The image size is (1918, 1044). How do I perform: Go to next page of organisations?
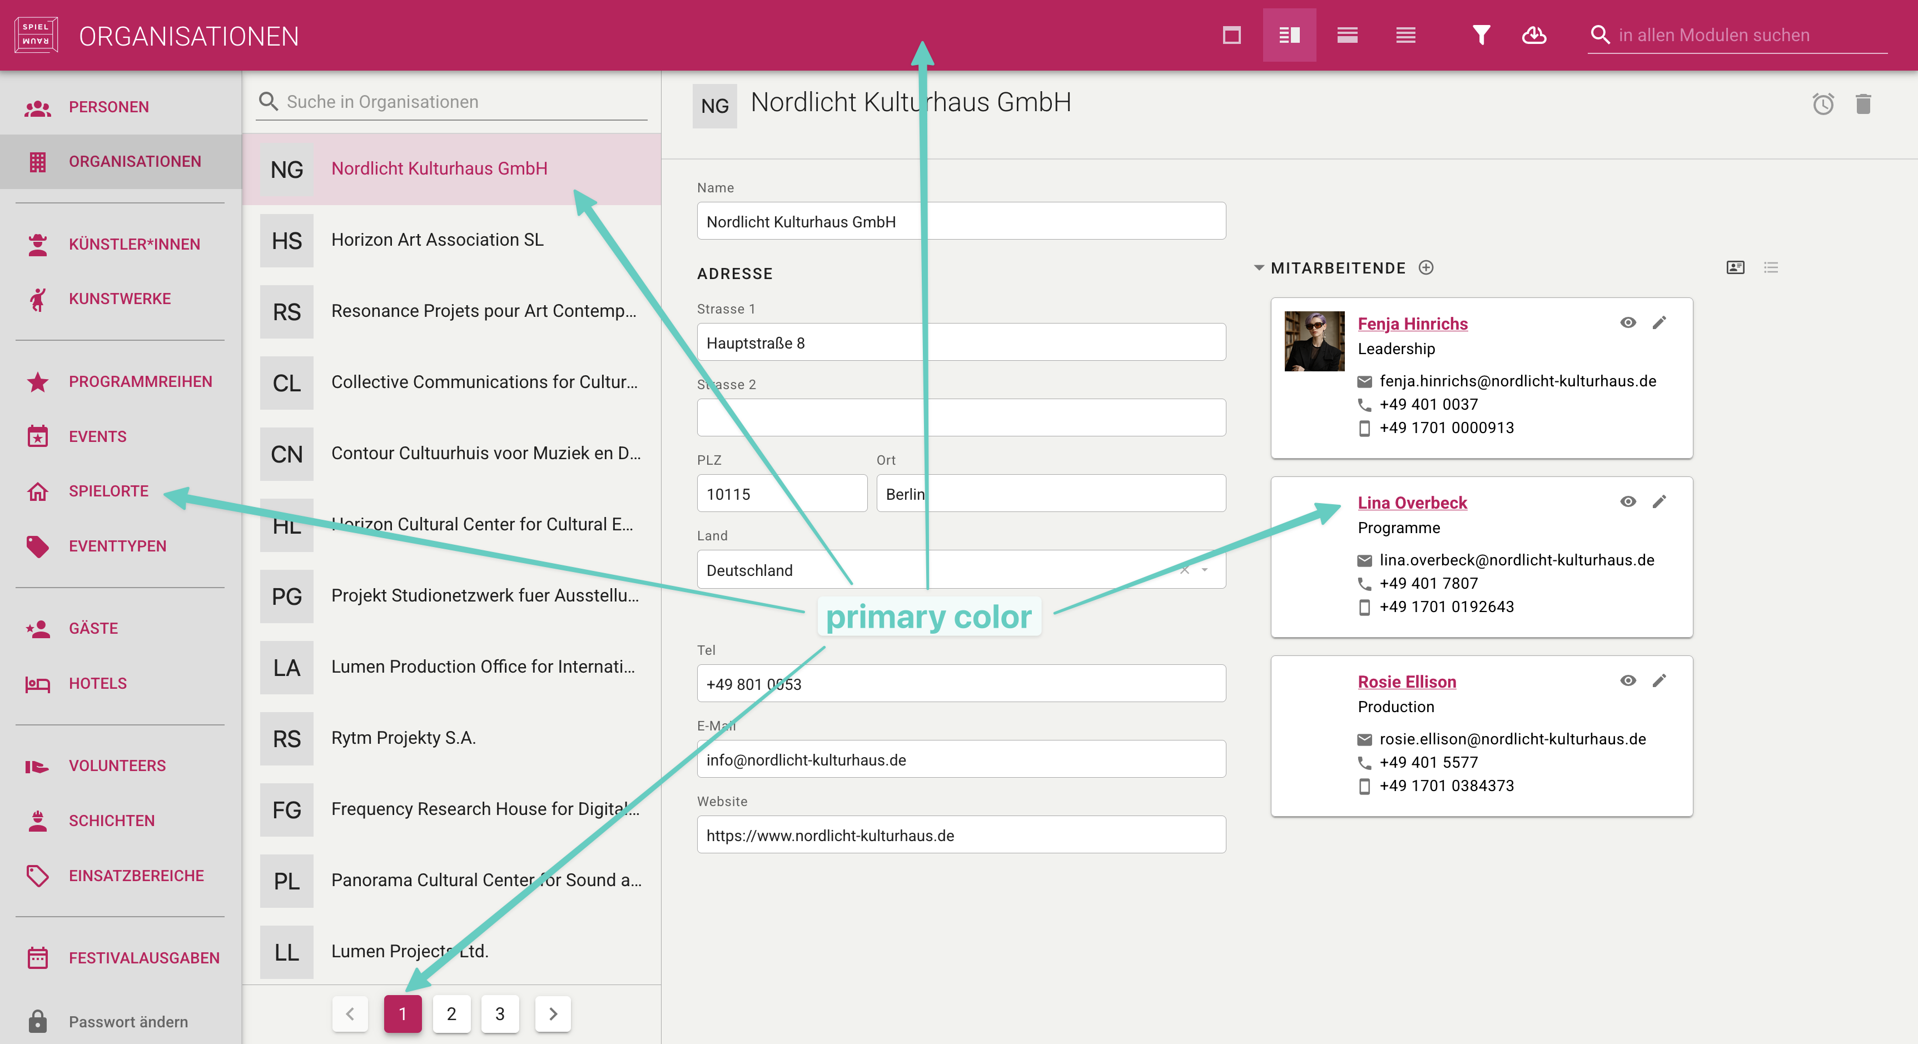click(x=553, y=1013)
